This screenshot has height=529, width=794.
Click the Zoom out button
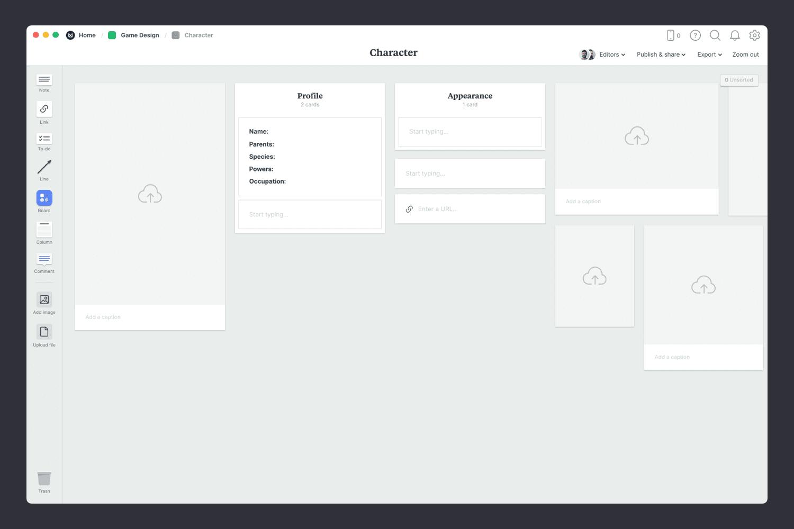(745, 54)
